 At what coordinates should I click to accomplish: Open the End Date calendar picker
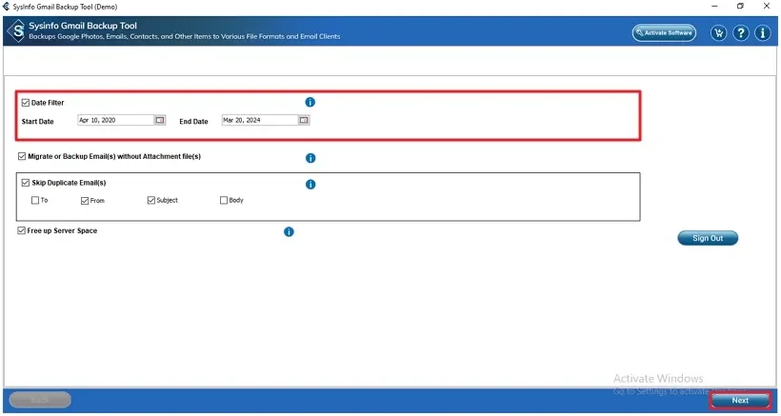tap(304, 120)
